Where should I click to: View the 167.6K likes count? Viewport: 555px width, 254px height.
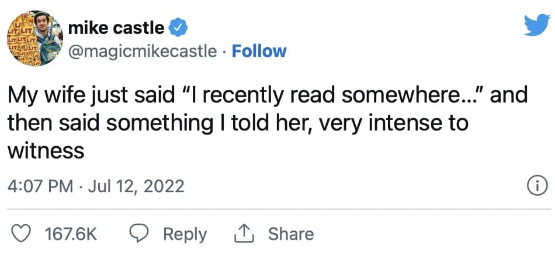click(x=71, y=234)
